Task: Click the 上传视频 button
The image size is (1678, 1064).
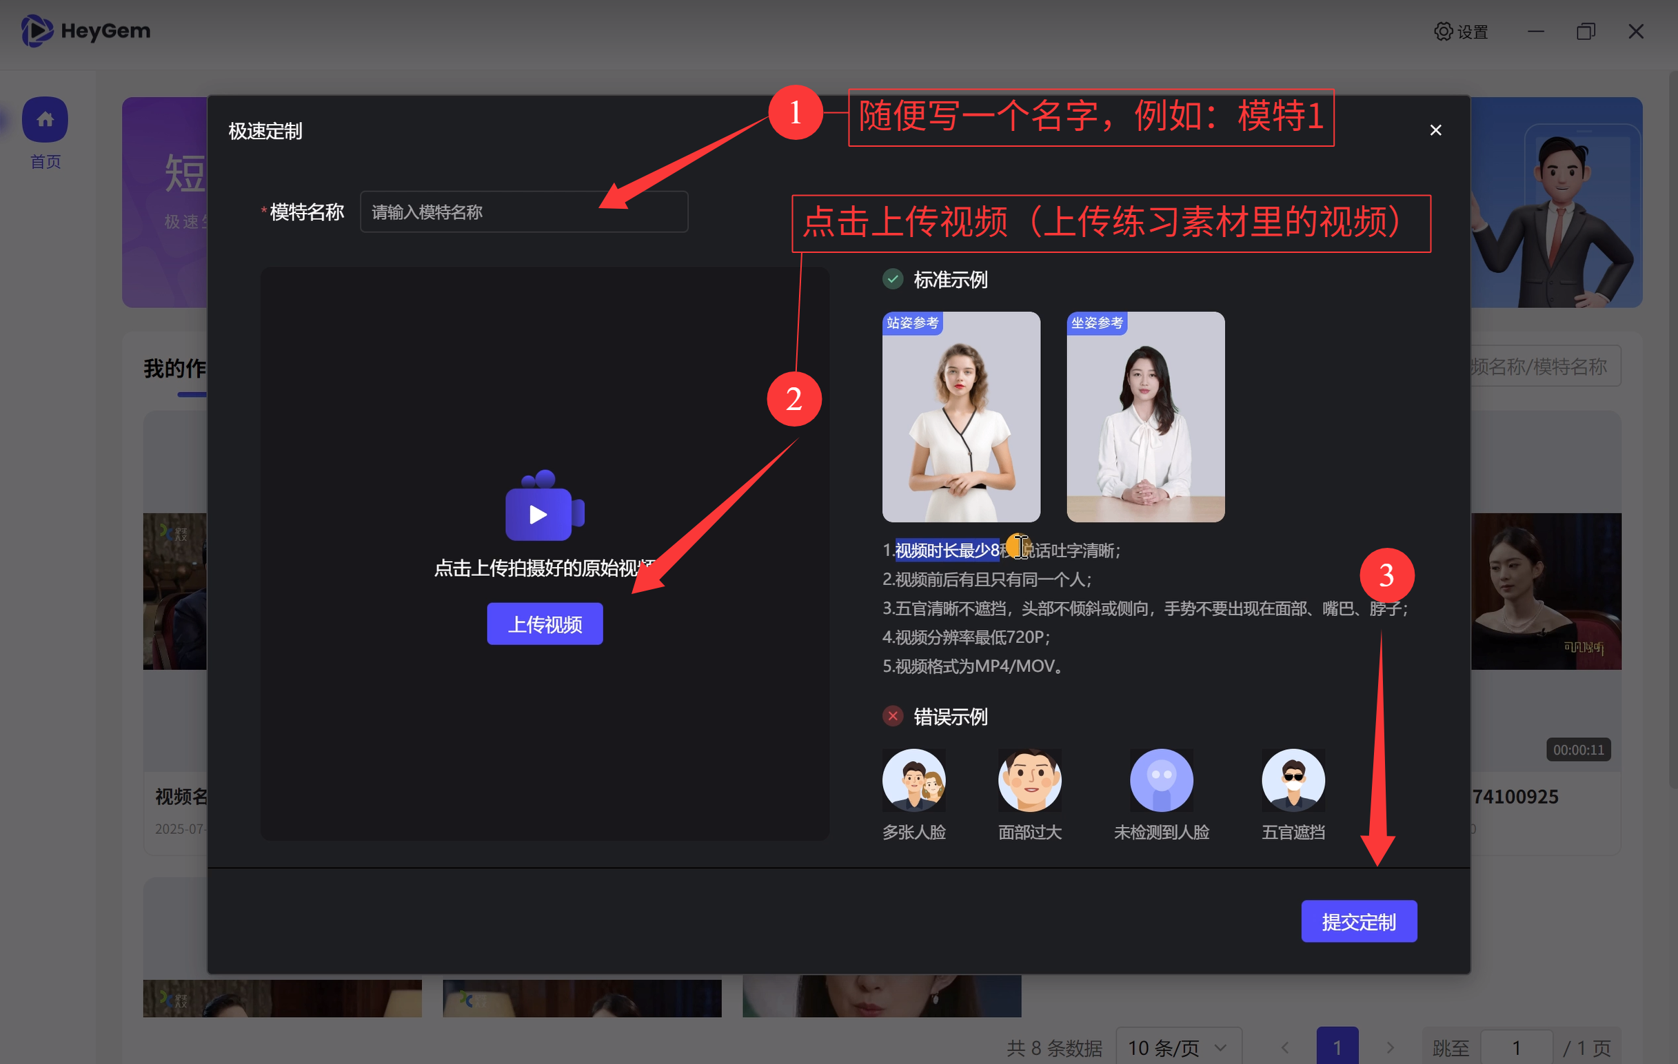Action: [x=544, y=624]
